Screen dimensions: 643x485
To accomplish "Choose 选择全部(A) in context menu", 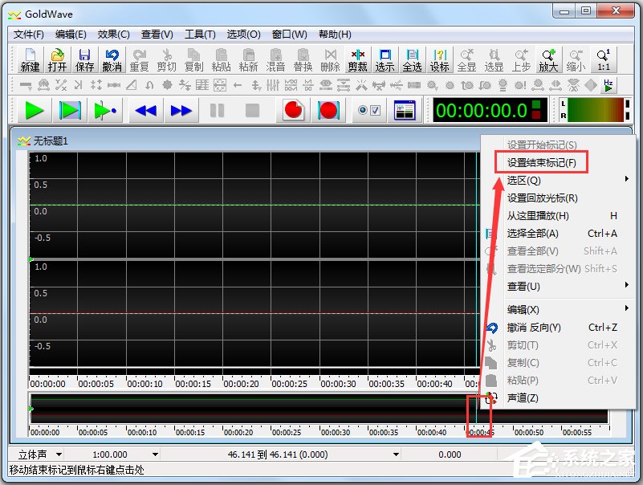I will click(x=560, y=234).
